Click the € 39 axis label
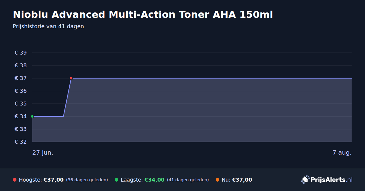The height and width of the screenshot is (191, 365). (21, 53)
